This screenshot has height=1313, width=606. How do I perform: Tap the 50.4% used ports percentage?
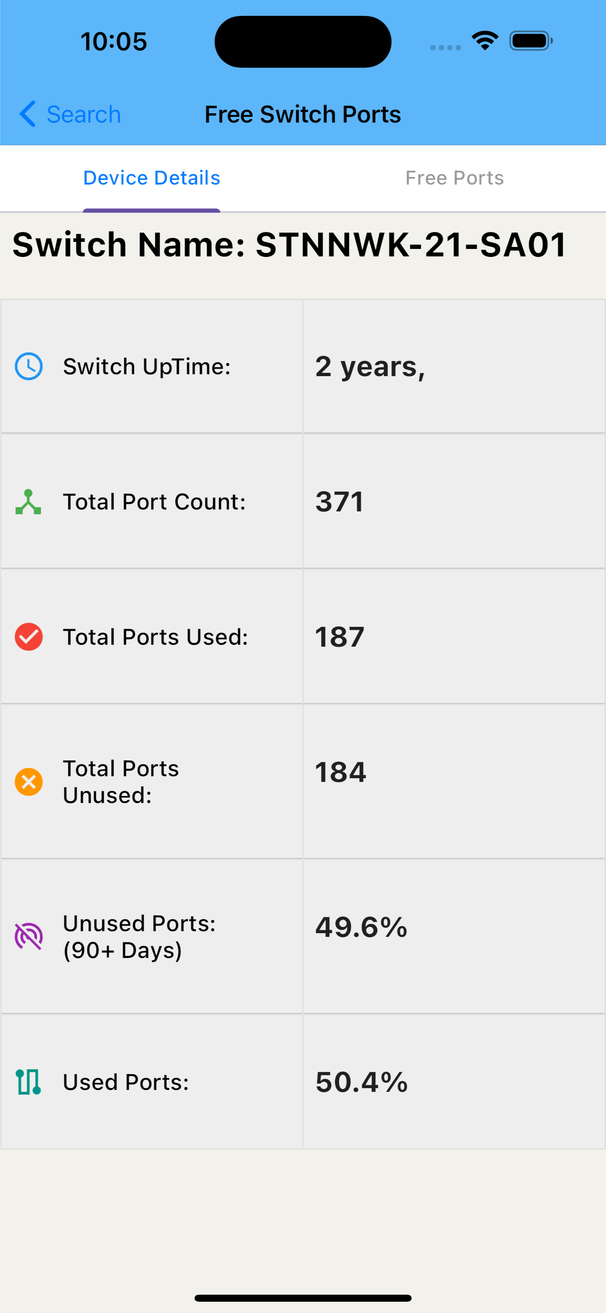pyautogui.click(x=361, y=1081)
